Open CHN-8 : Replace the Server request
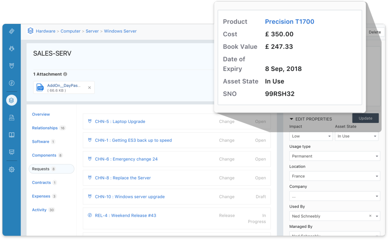This screenshot has height=240, width=388. (123, 178)
